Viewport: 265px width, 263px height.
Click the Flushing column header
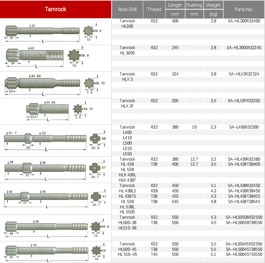click(194, 5)
